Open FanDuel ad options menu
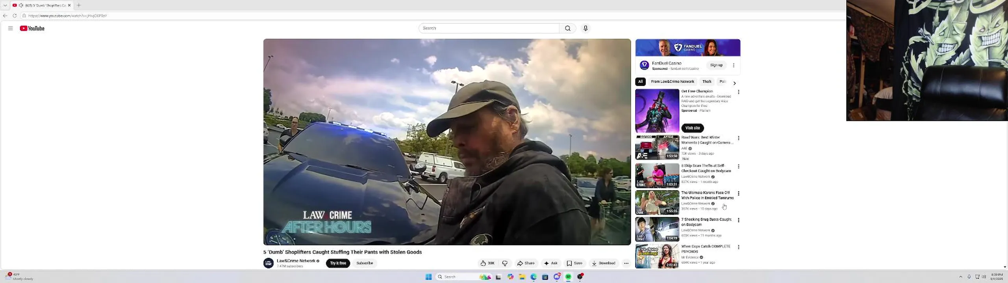This screenshot has height=283, width=1008. (734, 65)
